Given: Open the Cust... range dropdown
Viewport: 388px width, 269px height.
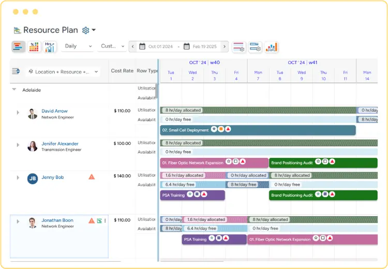Looking at the screenshot, I should click(112, 46).
